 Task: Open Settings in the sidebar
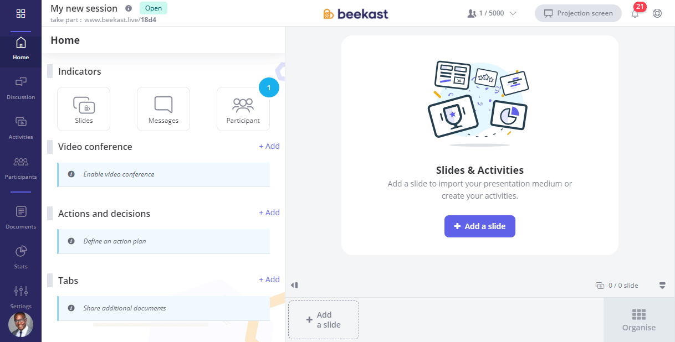(21, 297)
